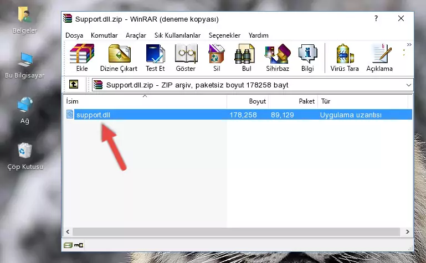Open the Araçlar menu
This screenshot has height=263, width=426.
click(136, 35)
